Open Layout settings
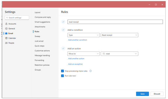 (37, 12)
